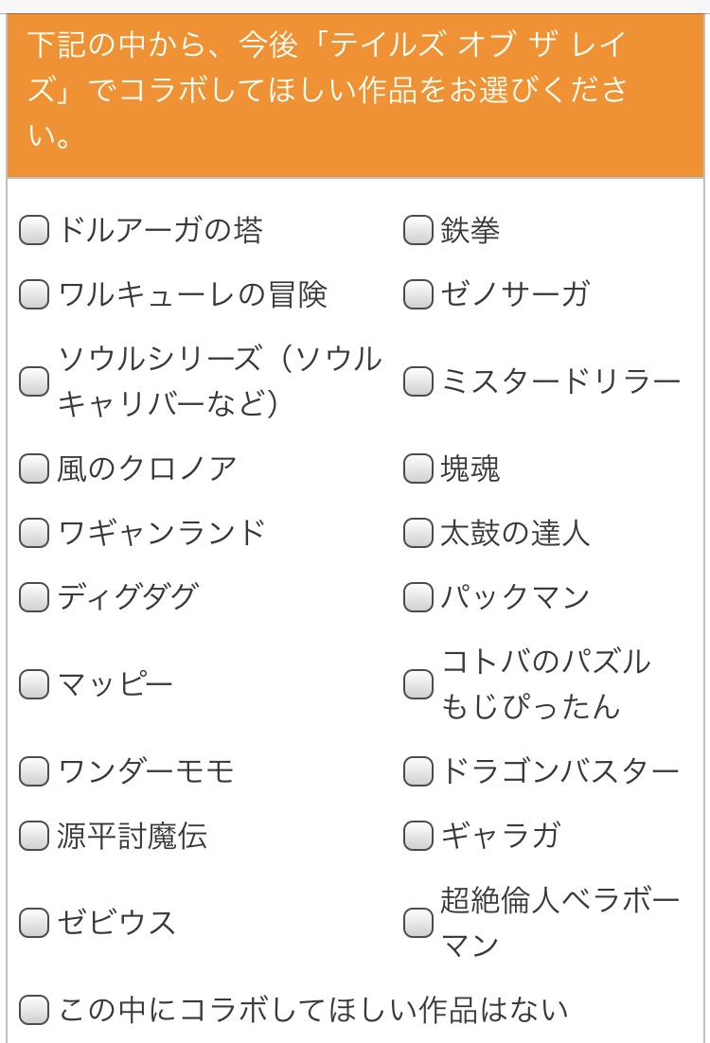The height and width of the screenshot is (1043, 710).
Task: Enable the マッピー checkbox
Action: coord(34,683)
